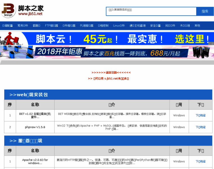Click the HTTP server description in Apache row
The image size is (214, 169).
coord(112,161)
